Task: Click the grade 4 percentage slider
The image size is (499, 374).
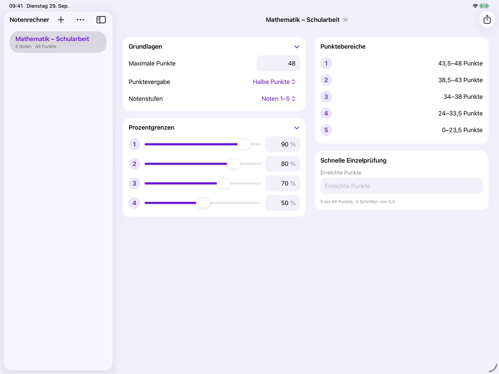Action: [203, 203]
